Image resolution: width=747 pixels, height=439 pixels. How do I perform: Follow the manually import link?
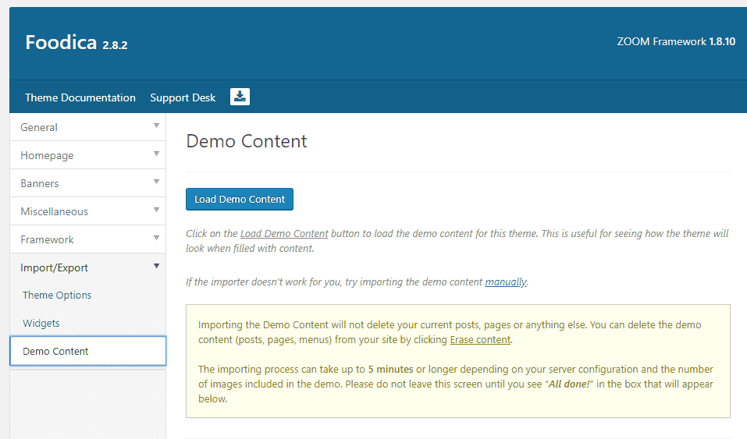point(506,281)
